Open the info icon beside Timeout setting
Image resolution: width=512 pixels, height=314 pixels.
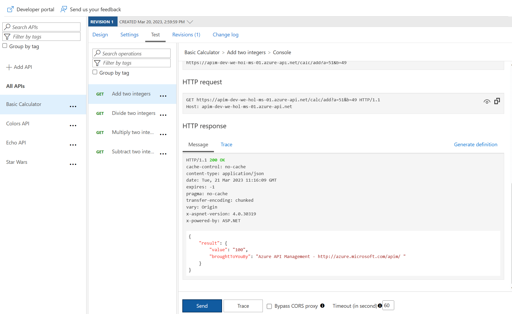pos(380,305)
